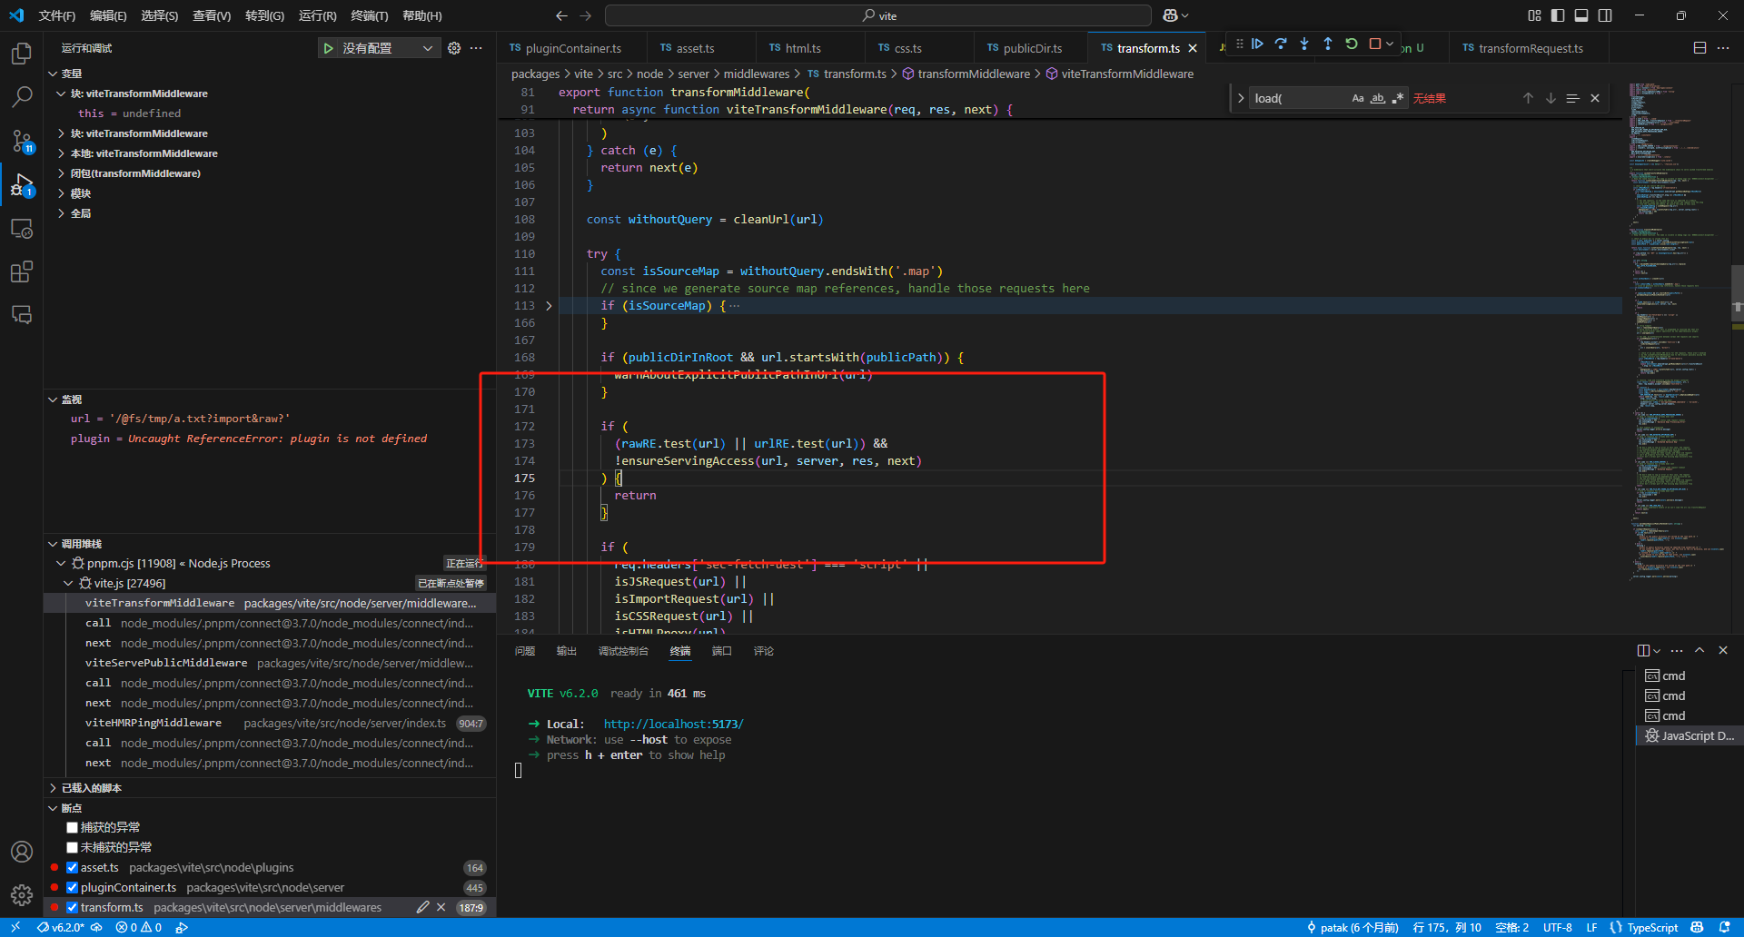Open the Extensions view

tap(22, 271)
